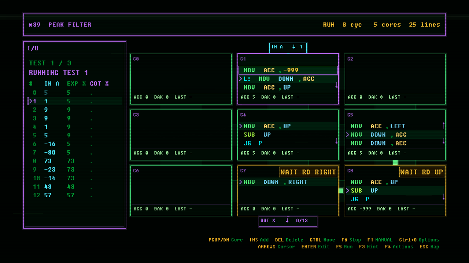Viewport: 469px width, 263px height.
Task: Click the F5 Run shortcut hint
Action: (x=344, y=247)
